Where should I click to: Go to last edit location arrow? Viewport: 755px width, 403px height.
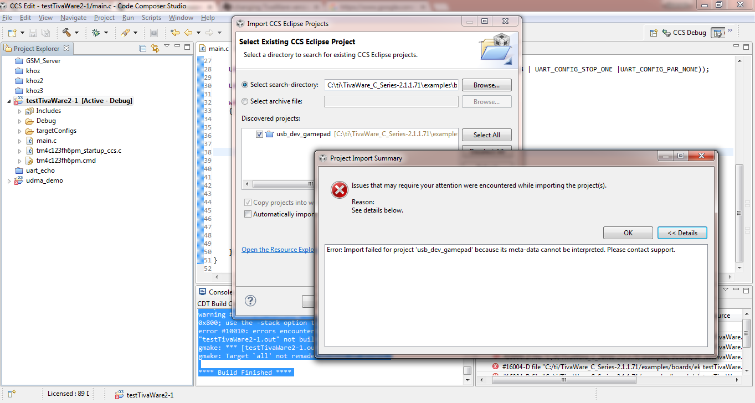[175, 33]
